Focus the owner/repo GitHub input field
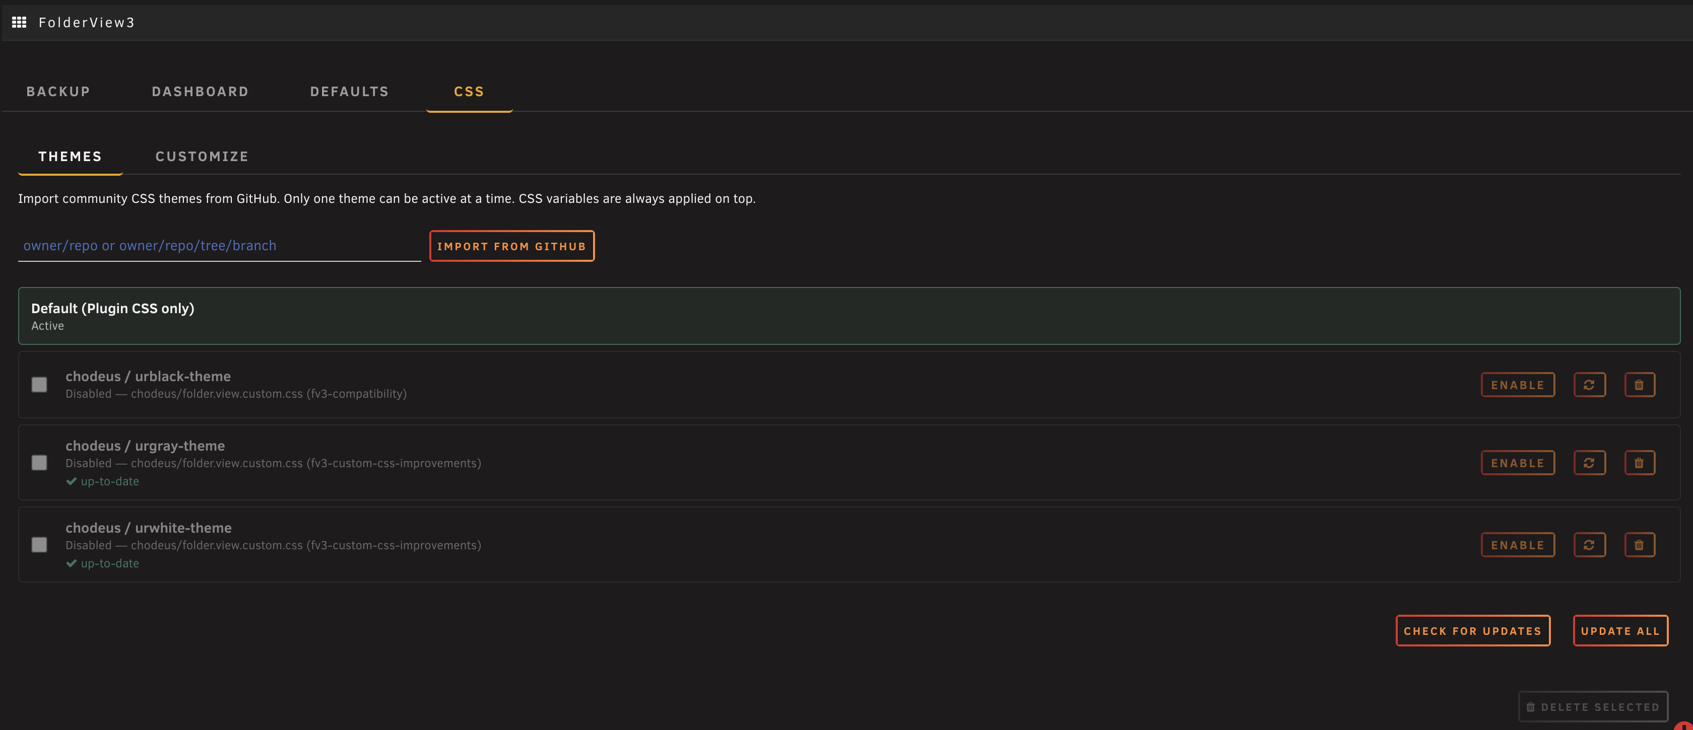This screenshot has height=730, width=1693. tap(219, 246)
